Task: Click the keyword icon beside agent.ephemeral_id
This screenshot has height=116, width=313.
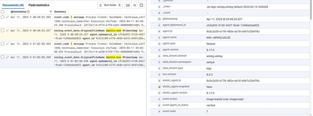Action: 159,25
